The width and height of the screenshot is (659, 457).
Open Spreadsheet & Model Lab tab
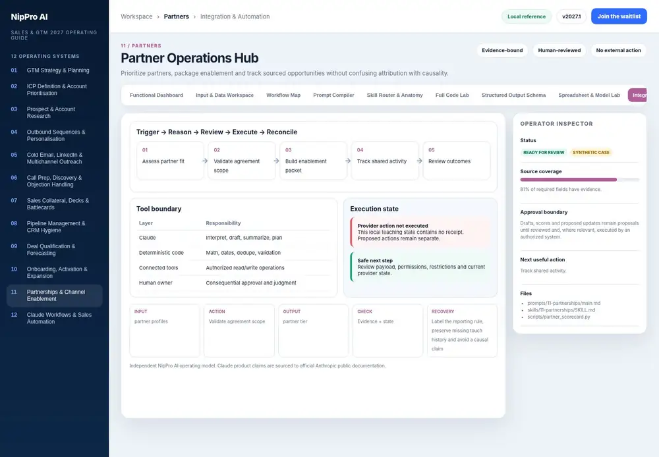(x=588, y=95)
